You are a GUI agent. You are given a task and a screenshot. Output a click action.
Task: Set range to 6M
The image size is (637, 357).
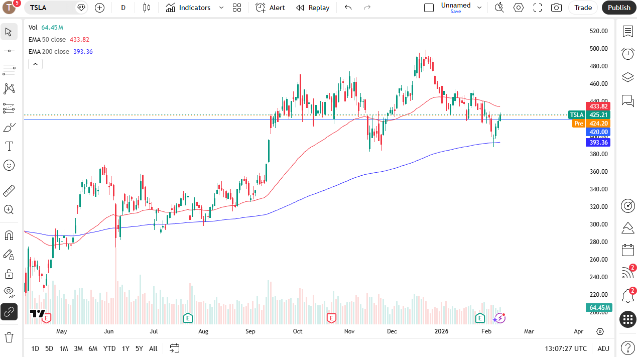coord(93,348)
